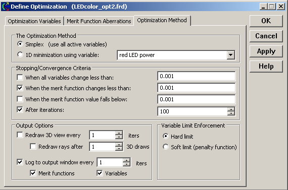The width and height of the screenshot is (288, 190).
Task: Open the red LED power combo box
Action: [x=176, y=55]
